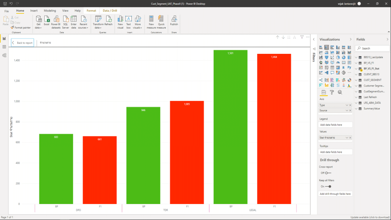
Task: Click the Back to report button
Action: tap(23, 43)
